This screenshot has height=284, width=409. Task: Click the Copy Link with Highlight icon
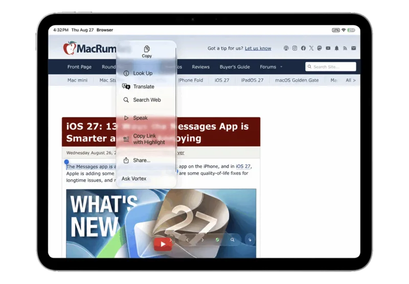(x=126, y=139)
